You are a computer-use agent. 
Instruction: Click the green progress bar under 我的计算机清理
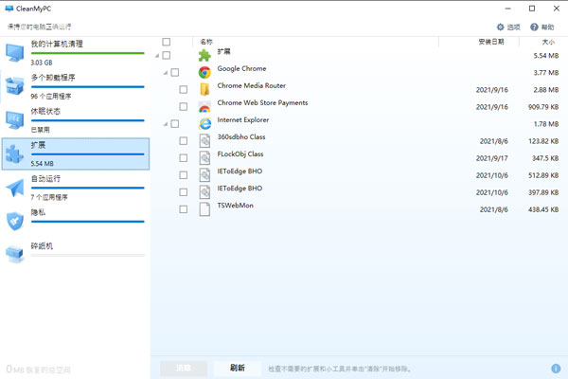pyautogui.click(x=88, y=53)
